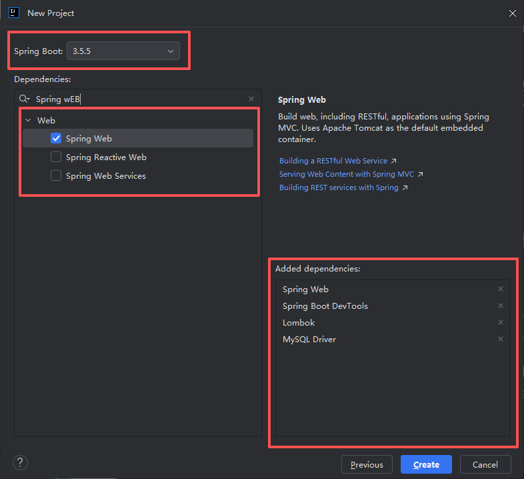Remove Lombok from added dependencies
Viewport: 524px width, 479px height.
501,322
